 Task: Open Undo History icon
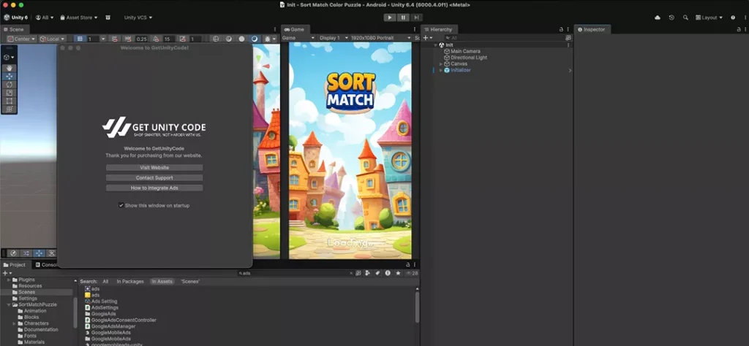coord(671,18)
